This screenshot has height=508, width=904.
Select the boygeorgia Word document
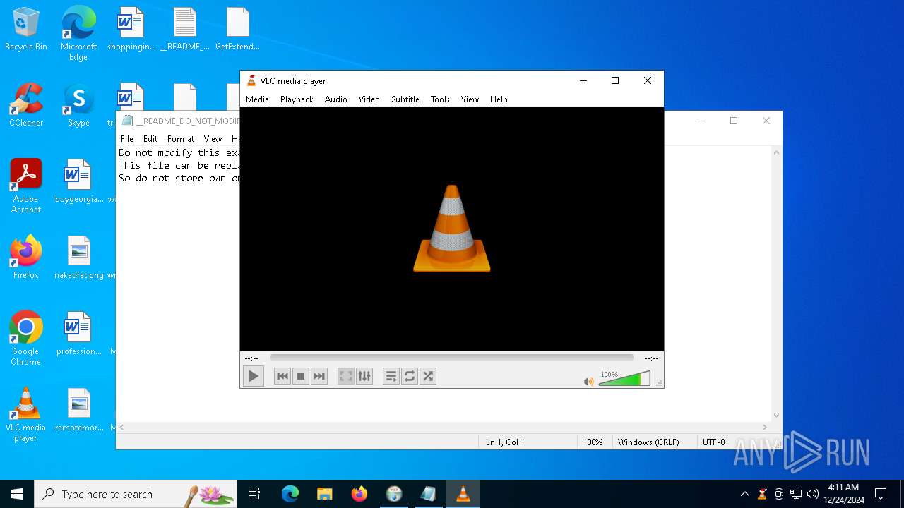coord(78,181)
